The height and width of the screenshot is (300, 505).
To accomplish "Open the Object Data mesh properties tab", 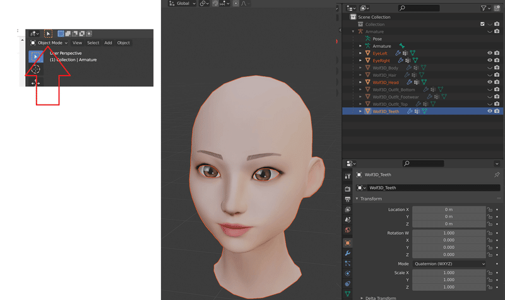I will (348, 294).
